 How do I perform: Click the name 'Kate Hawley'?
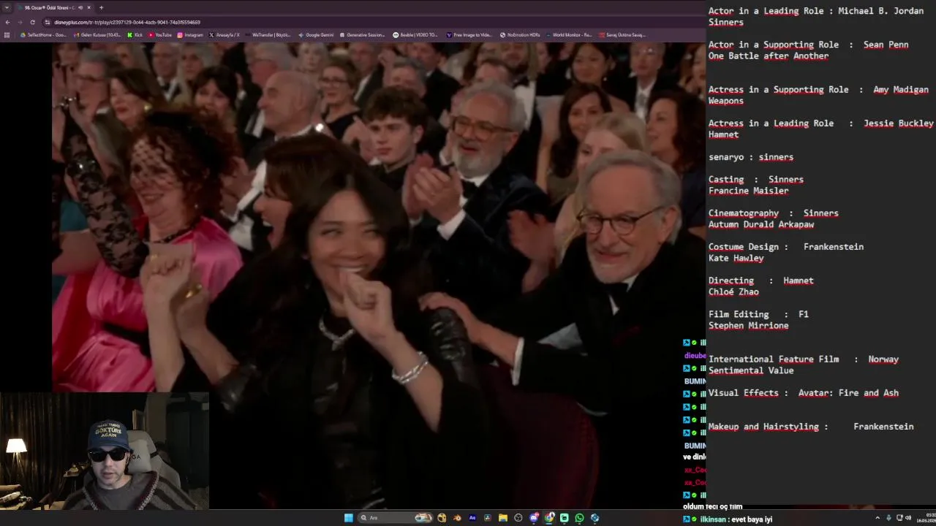[736, 258]
